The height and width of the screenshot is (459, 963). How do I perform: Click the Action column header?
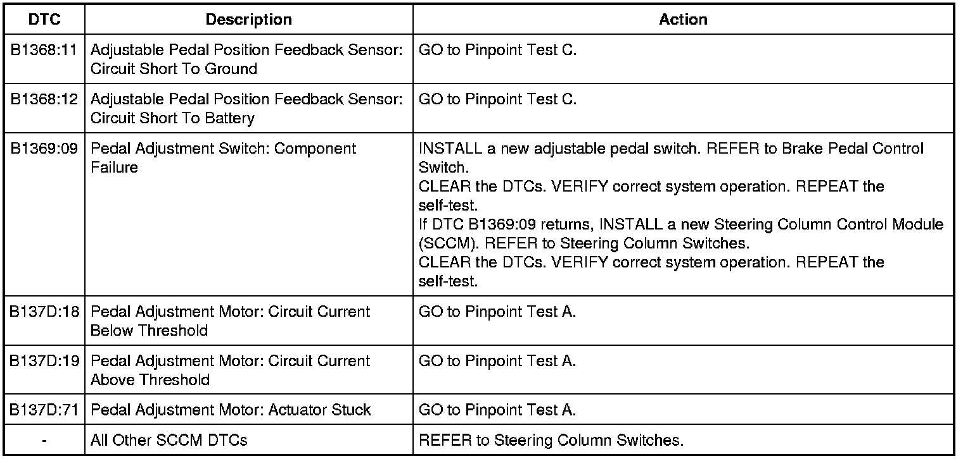[x=683, y=20]
